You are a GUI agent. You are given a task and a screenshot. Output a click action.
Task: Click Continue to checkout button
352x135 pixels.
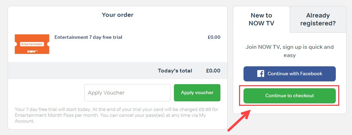click(x=290, y=95)
